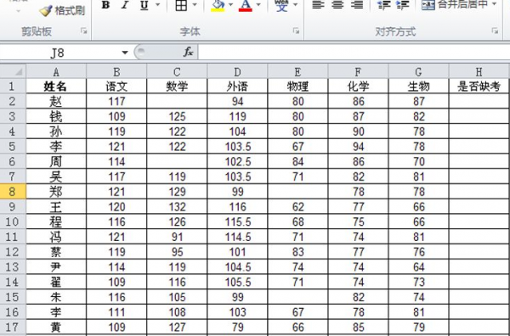Select the highlighted row 8 header
The image size is (510, 336).
[x=13, y=192]
